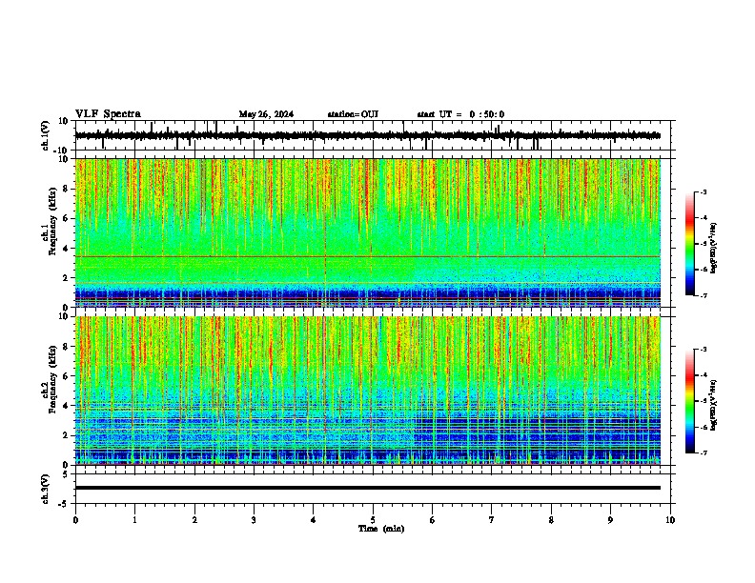Click the ch.1 spectrogram color scale bar
The width and height of the screenshot is (755, 583).
click(689, 243)
